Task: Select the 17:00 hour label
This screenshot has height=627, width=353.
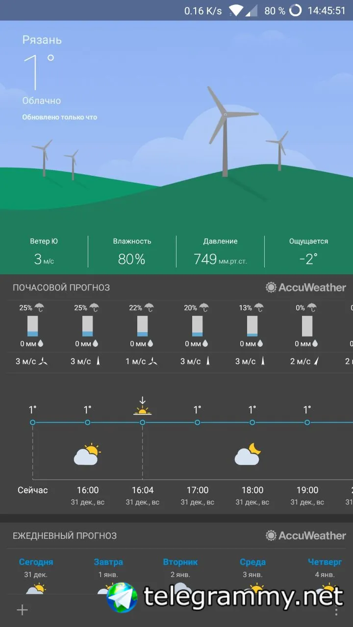Action: pos(198,490)
